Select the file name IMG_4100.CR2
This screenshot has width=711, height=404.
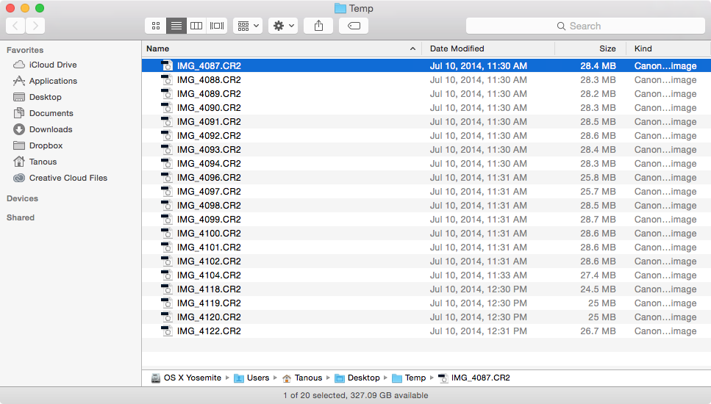(209, 234)
